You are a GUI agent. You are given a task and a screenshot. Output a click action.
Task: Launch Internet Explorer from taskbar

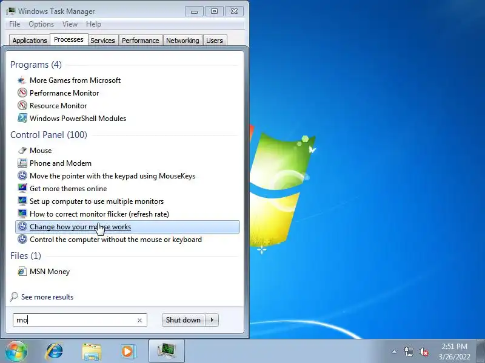pyautogui.click(x=54, y=352)
